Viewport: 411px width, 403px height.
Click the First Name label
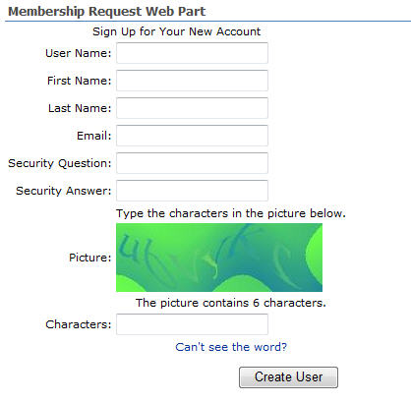(x=80, y=81)
